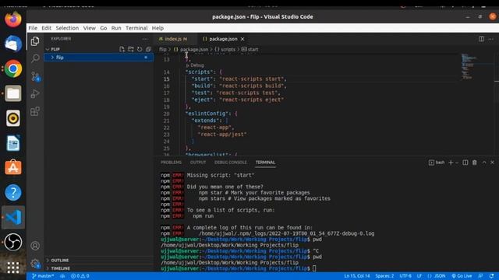
Task: Launch Thunderbird mail from the dock
Action: pos(13,44)
